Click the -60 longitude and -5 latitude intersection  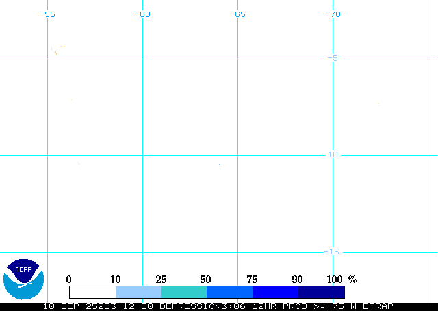(142, 58)
